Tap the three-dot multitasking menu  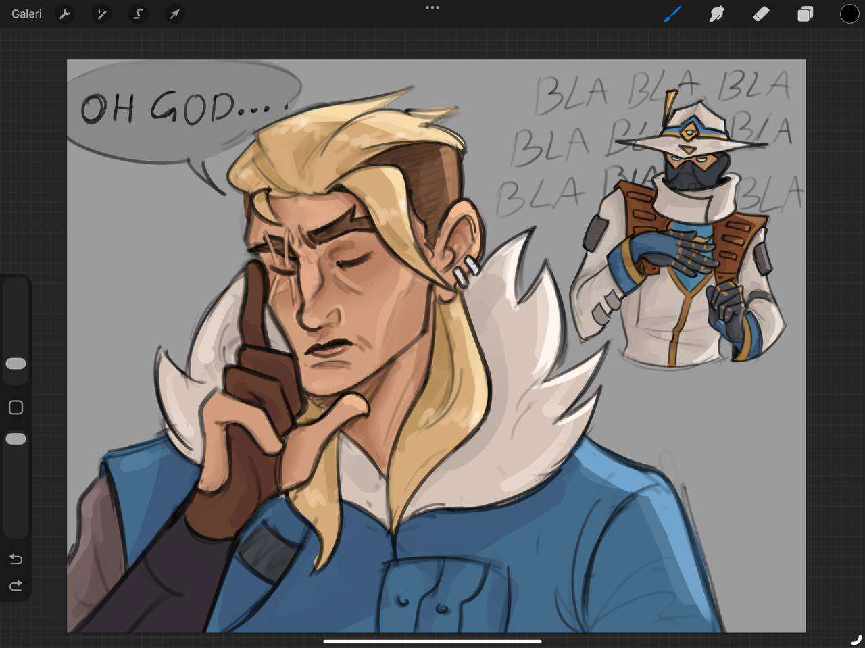(432, 7)
